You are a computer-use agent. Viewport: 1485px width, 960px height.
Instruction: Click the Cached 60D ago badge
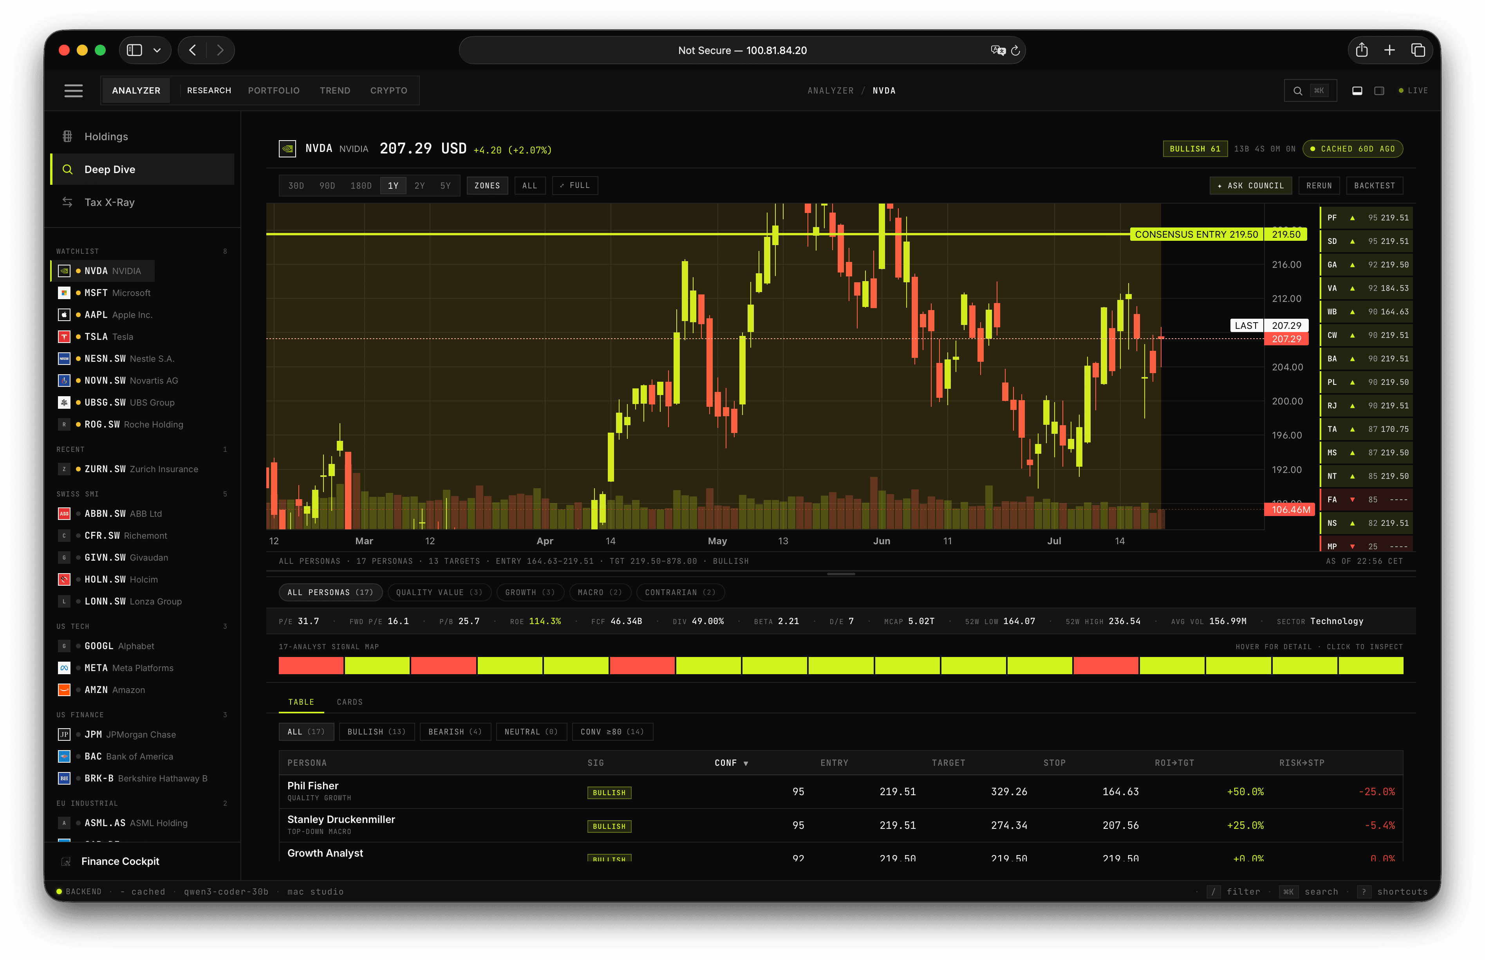[x=1352, y=149]
